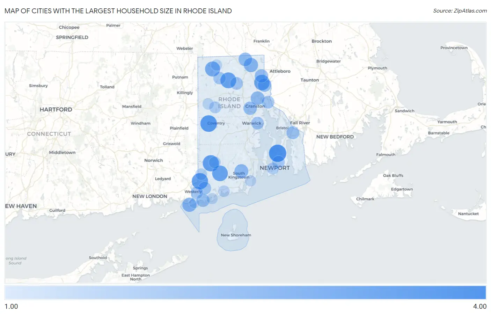Click the Springs map label

pos(140,268)
